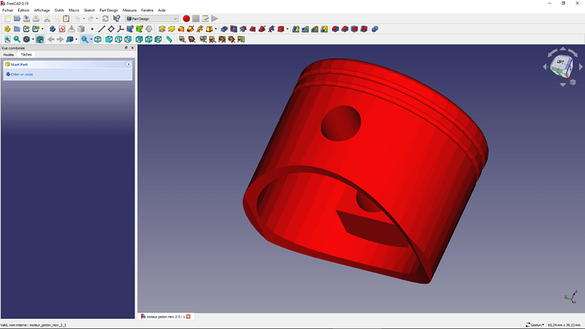This screenshot has height=329, width=585.
Task: Click the New document icon
Action: coord(7,19)
